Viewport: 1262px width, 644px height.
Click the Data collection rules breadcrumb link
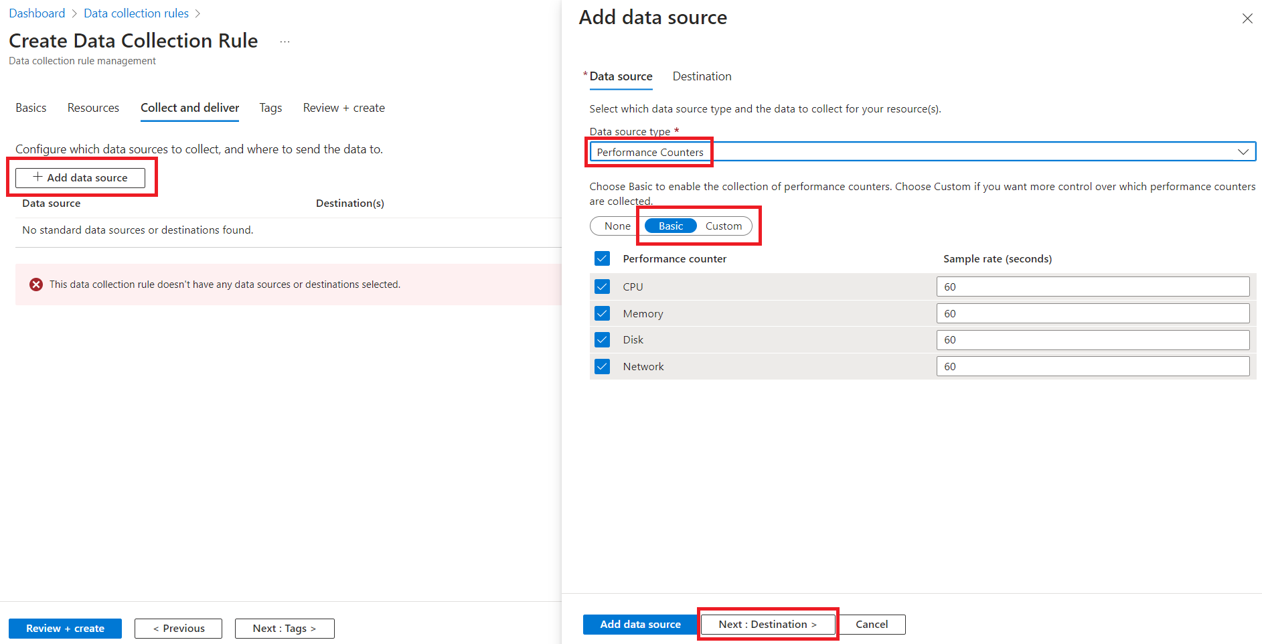pos(136,13)
